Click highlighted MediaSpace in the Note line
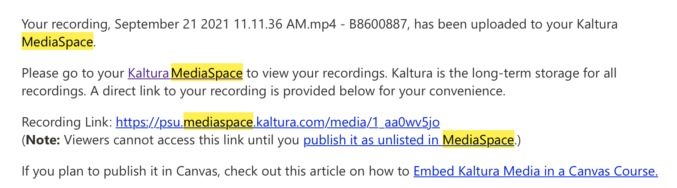This screenshot has width=677, height=188. (478, 140)
